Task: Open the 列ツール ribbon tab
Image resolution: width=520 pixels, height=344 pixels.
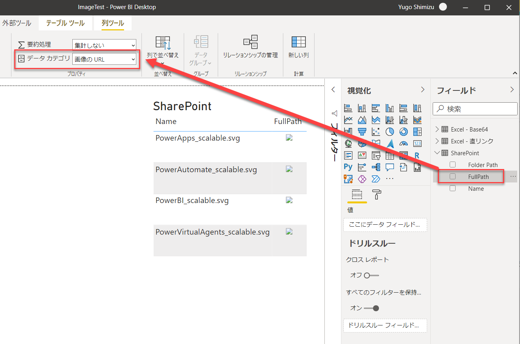Action: [113, 23]
